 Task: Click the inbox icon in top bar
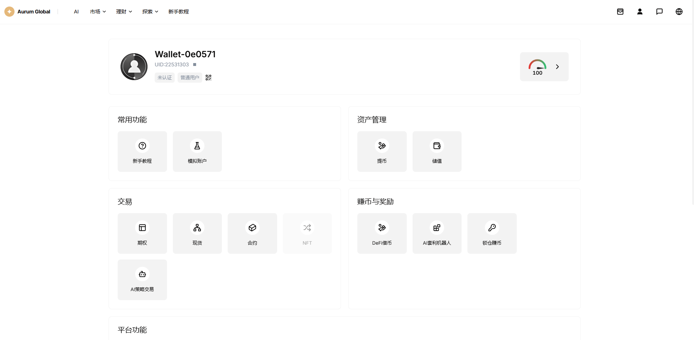620,12
